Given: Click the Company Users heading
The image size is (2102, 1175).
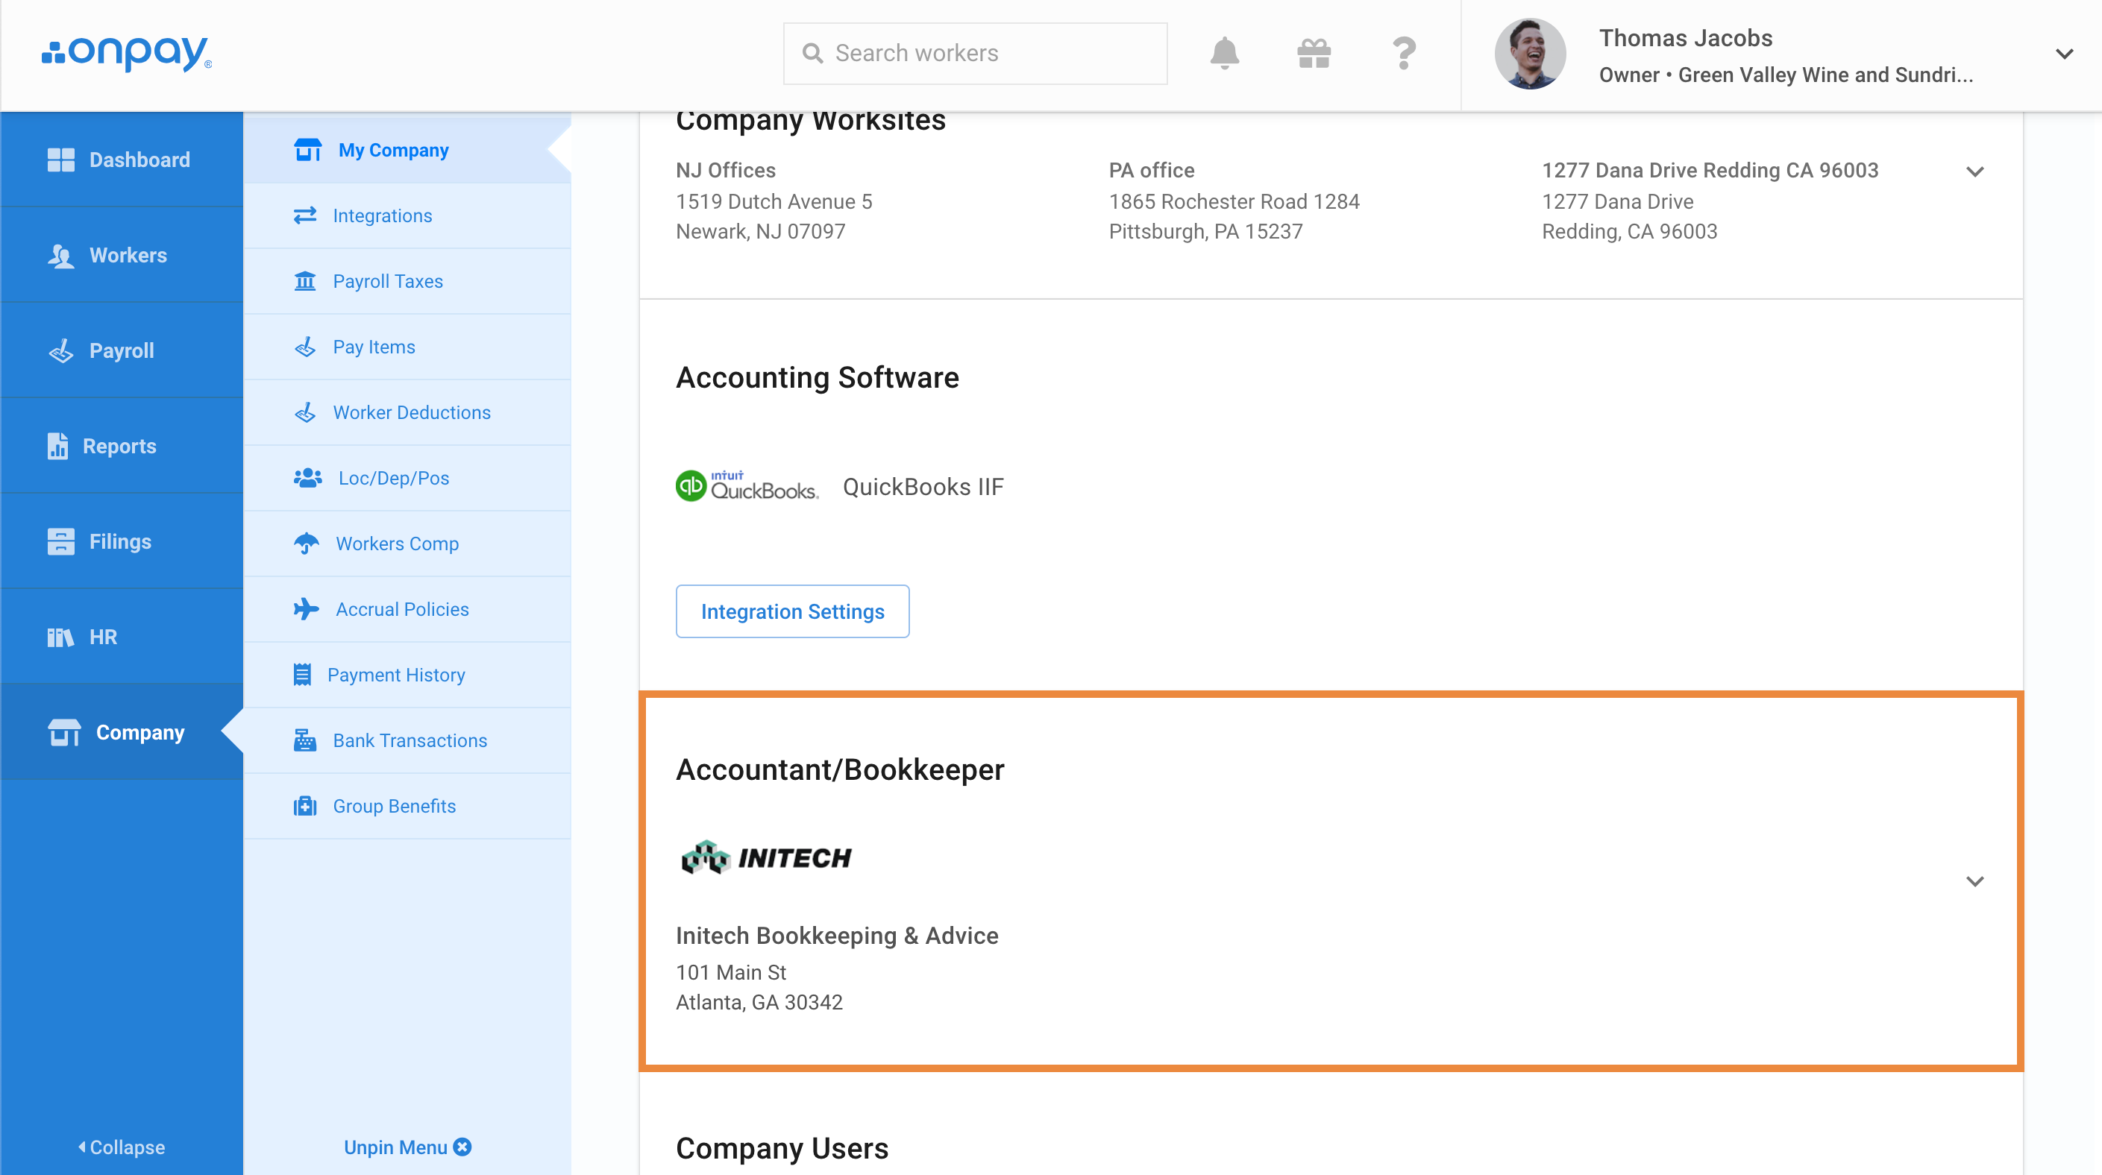Looking at the screenshot, I should pos(782,1148).
